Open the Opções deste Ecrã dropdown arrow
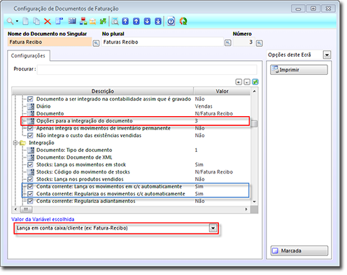 click(327, 55)
